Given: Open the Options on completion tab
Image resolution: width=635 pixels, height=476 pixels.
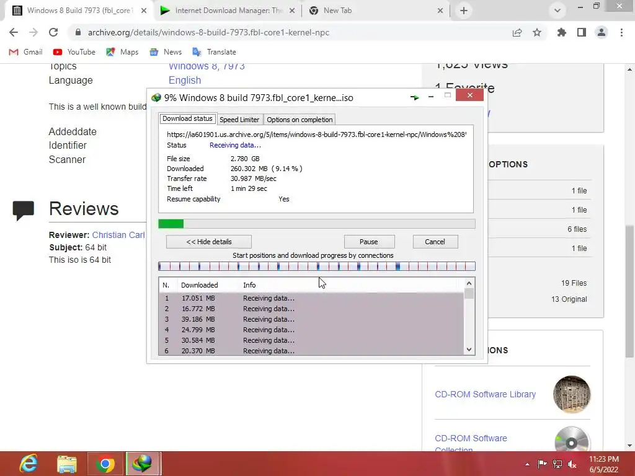Looking at the screenshot, I should 300,120.
